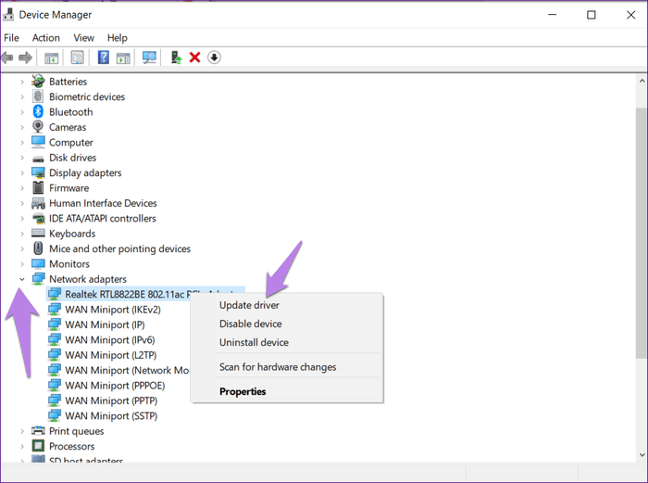Collapse the Network adapters category
Viewport: 648px width, 483px height.
pos(22,279)
